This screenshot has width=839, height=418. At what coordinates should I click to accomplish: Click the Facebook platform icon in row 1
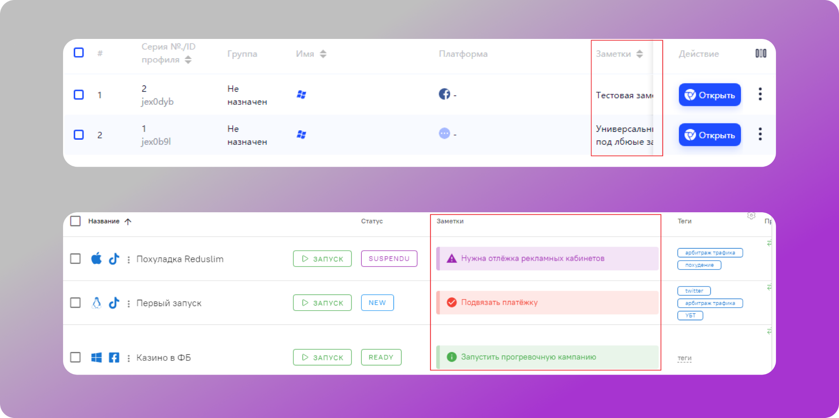pyautogui.click(x=444, y=94)
